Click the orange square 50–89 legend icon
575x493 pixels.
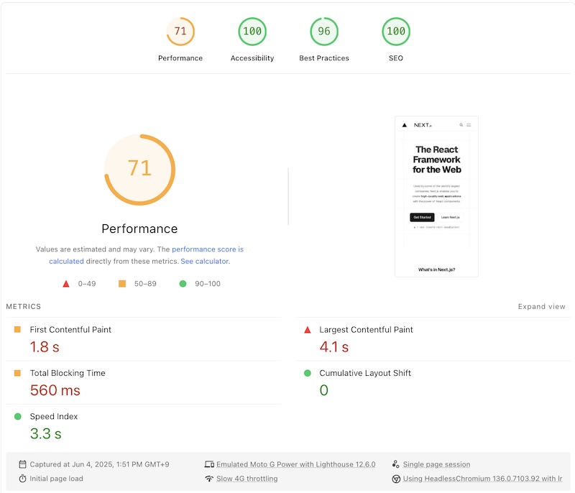[x=122, y=284]
